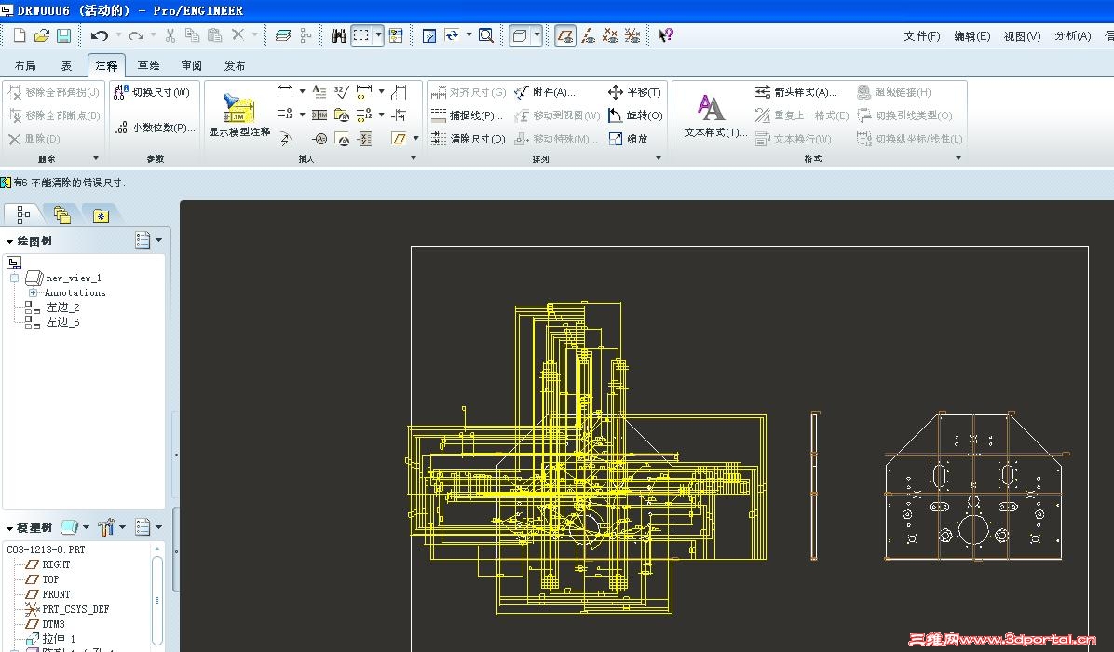Click 小数位数(P)... button
Image resolution: width=1114 pixels, height=652 pixels.
pyautogui.click(x=155, y=128)
